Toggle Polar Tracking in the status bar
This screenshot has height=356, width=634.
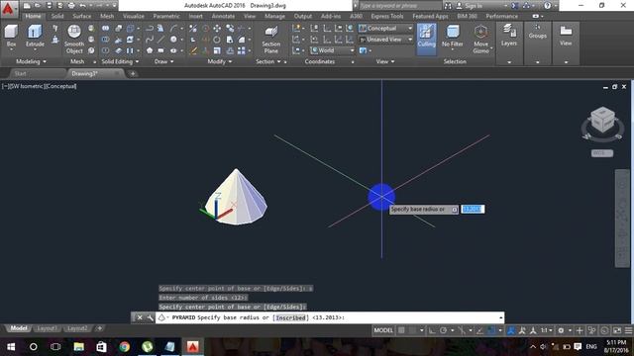click(443, 330)
